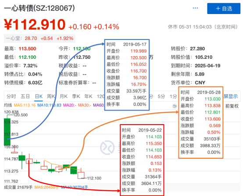Screen dimensions: 243x196
Task: Click the 屏显示 fullscreen display link
Action: tap(231, 96)
